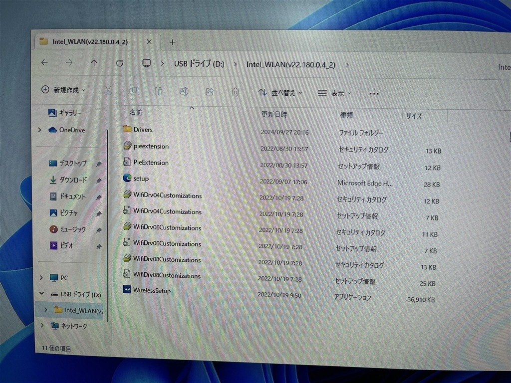The image size is (511, 383).
Task: Click the pin icon next to ダウンロード
Action: coord(98,181)
